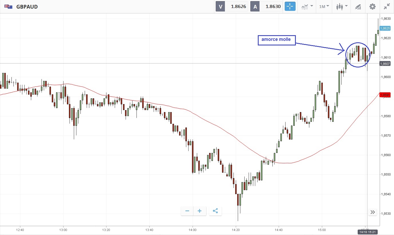The image size is (394, 235).
Task: Collapse chart with the shrink arrows icon
Action: [x=387, y=6]
